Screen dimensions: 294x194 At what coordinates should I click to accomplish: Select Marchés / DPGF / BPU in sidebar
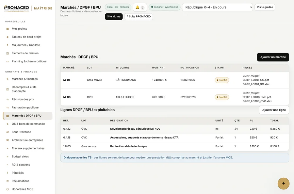pyautogui.click(x=27, y=116)
